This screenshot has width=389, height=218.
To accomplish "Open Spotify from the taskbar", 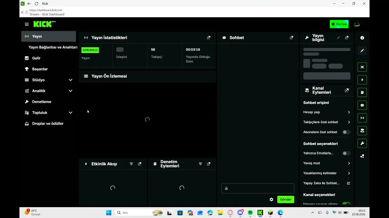I will click(x=250, y=213).
